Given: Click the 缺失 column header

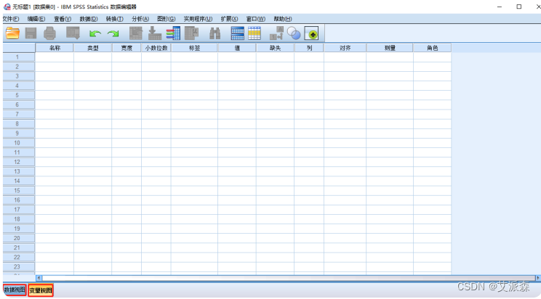Looking at the screenshot, I should [276, 48].
